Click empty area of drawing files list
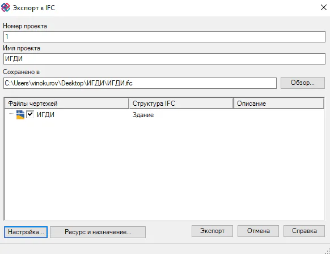 click(164, 168)
